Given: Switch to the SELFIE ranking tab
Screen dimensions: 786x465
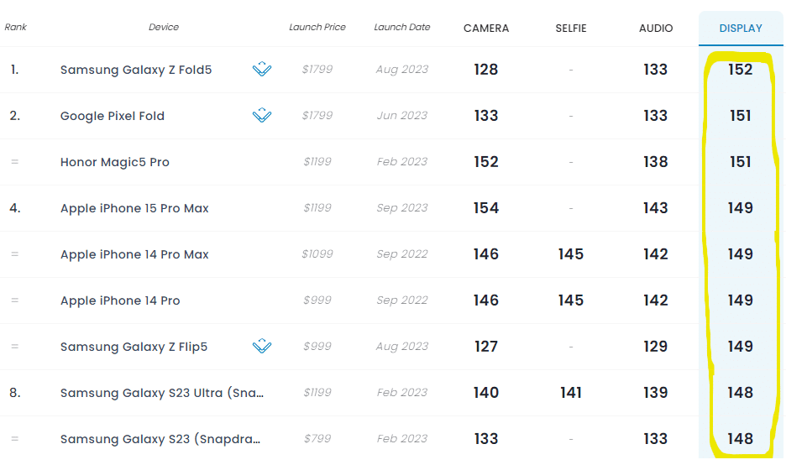Looking at the screenshot, I should coord(570,29).
